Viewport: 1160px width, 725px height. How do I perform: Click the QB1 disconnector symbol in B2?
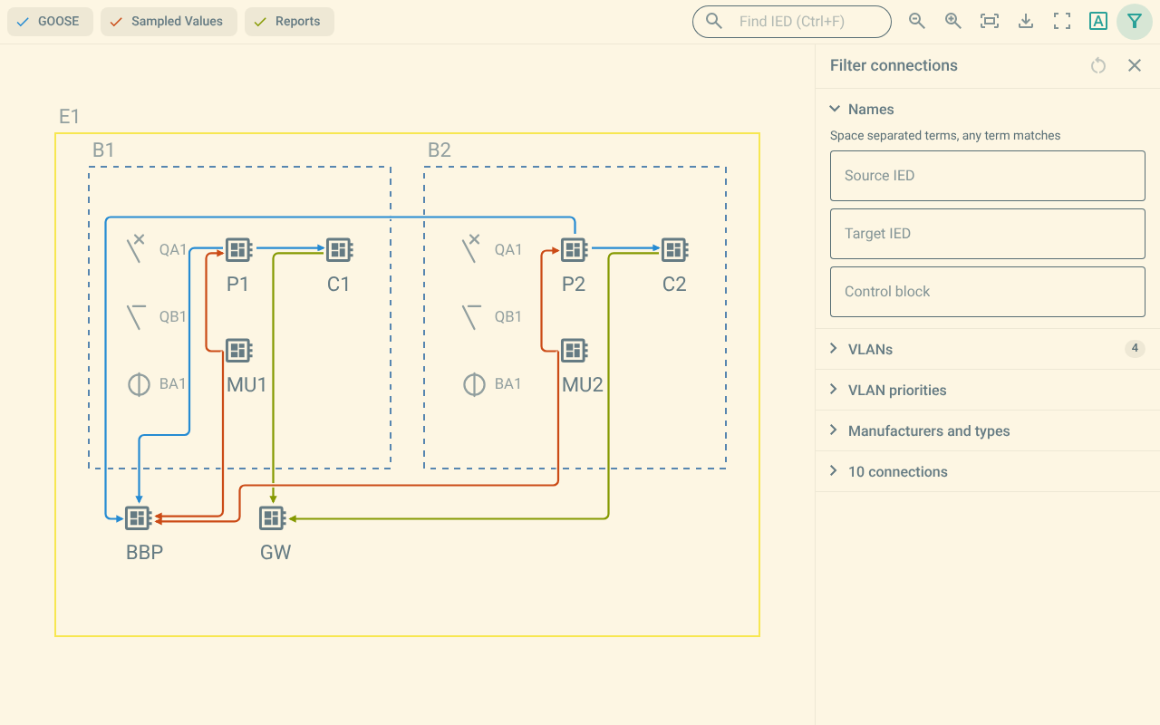(471, 316)
